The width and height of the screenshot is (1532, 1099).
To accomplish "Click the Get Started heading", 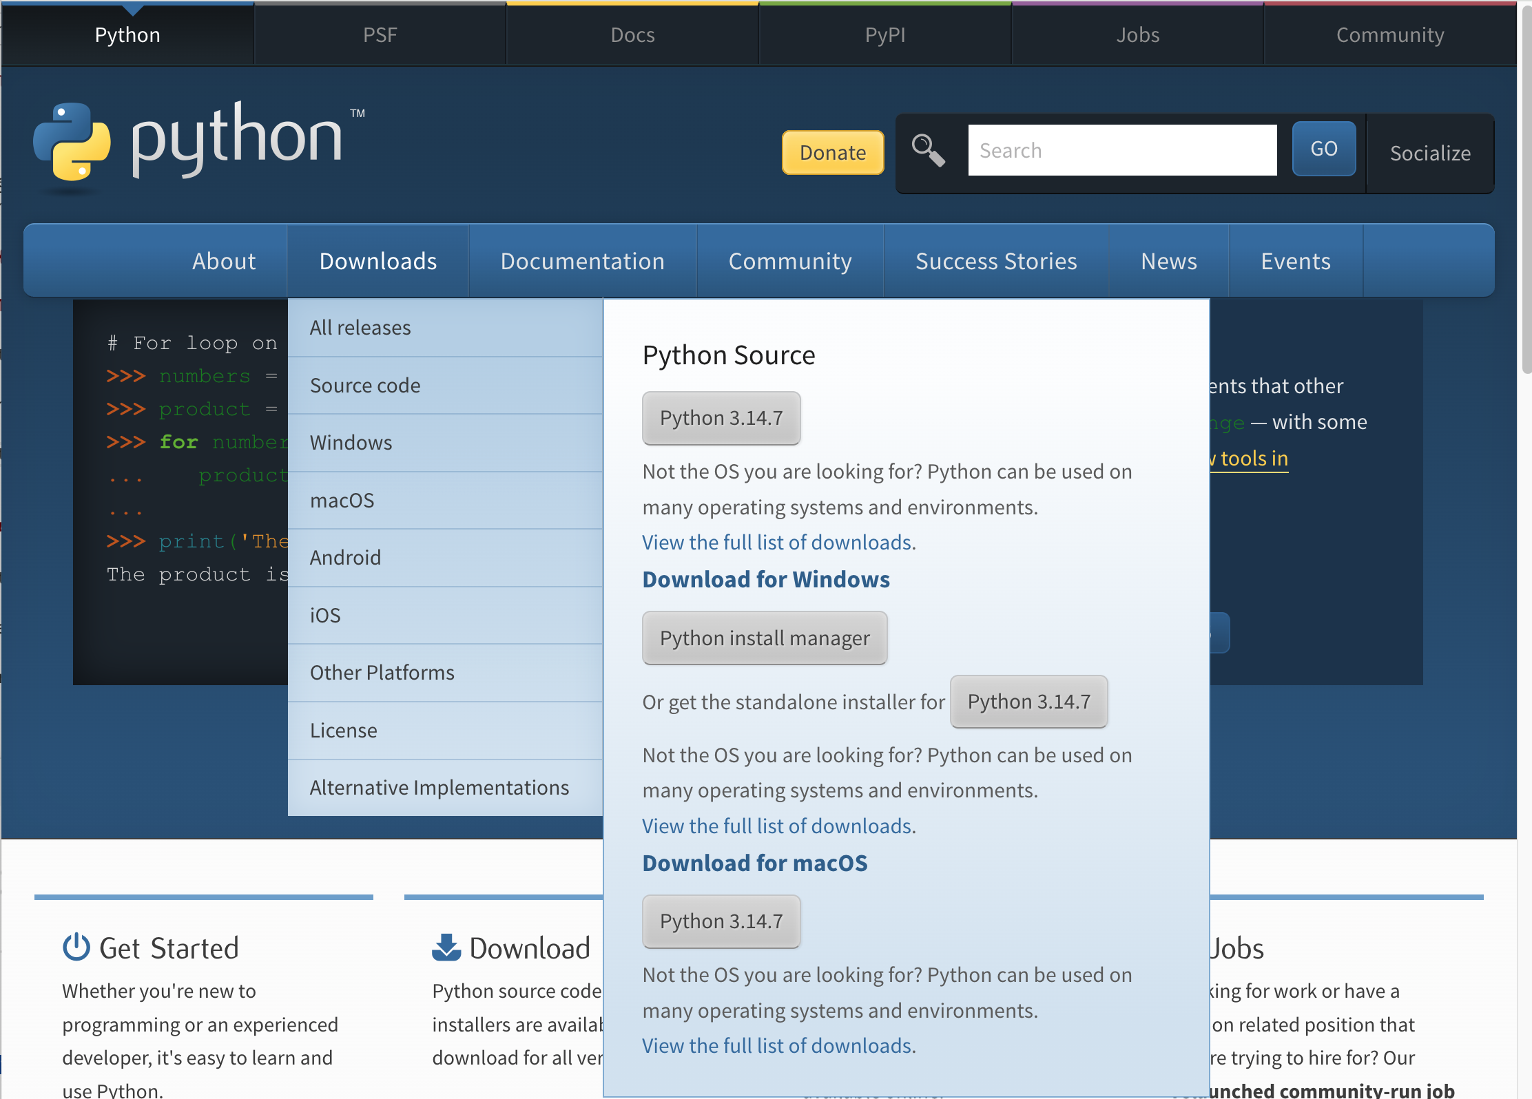I will click(169, 948).
